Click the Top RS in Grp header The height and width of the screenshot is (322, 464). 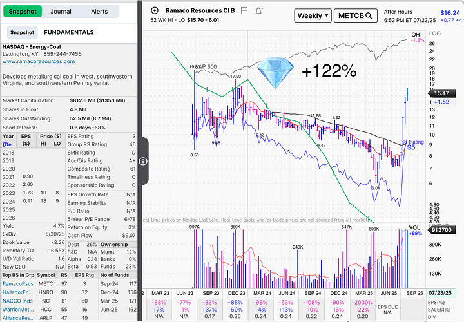coord(18,275)
